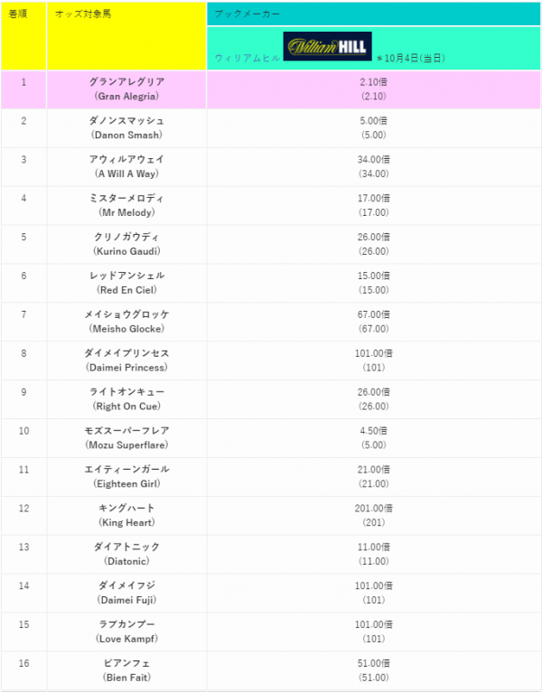Image resolution: width=542 pixels, height=692 pixels.
Task: Select the Red En Ciel entry
Action: [126, 284]
